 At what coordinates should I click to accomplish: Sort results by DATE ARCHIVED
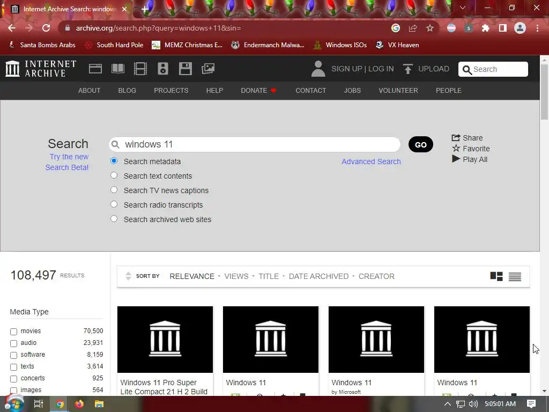(x=318, y=276)
